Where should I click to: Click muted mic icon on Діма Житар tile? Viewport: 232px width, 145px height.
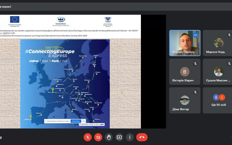point(195,92)
